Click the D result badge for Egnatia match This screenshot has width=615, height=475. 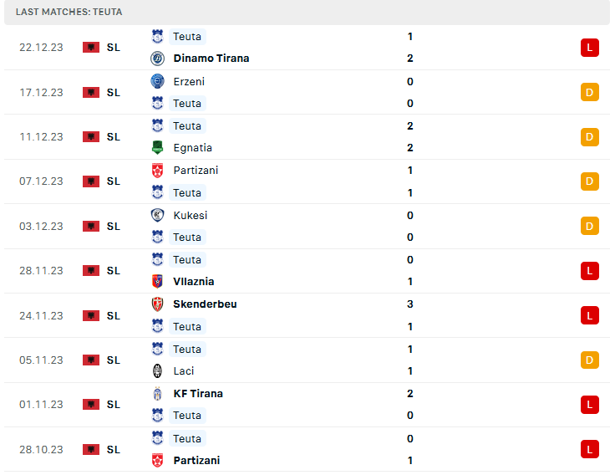590,137
